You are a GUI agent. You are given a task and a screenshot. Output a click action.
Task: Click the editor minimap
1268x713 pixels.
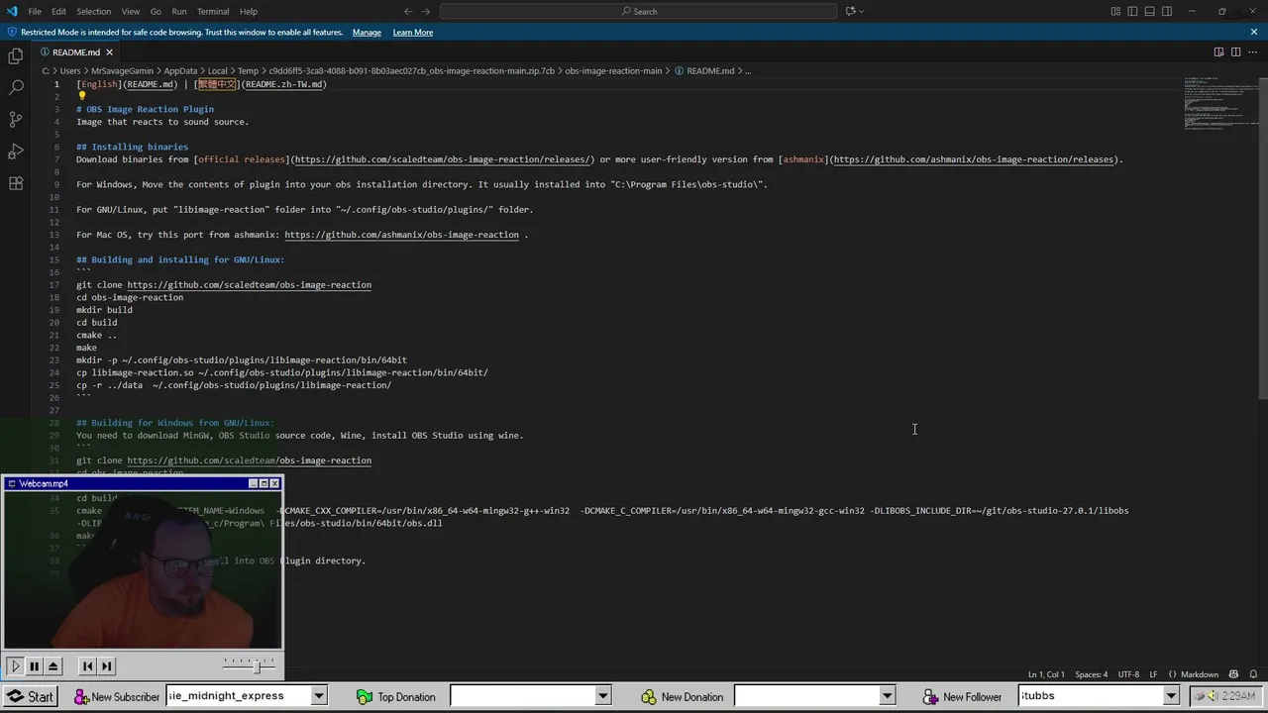[x=1219, y=104]
